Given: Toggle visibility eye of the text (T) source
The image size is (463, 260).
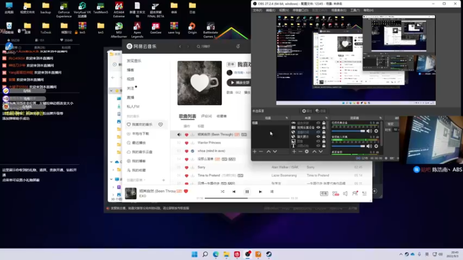Looking at the screenshot, I should [x=318, y=146].
